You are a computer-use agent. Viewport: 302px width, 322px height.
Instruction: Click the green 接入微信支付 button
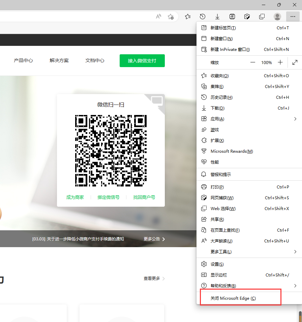pyautogui.click(x=142, y=61)
